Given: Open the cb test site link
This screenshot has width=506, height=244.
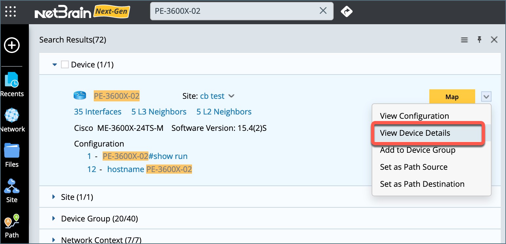Looking at the screenshot, I should [212, 96].
